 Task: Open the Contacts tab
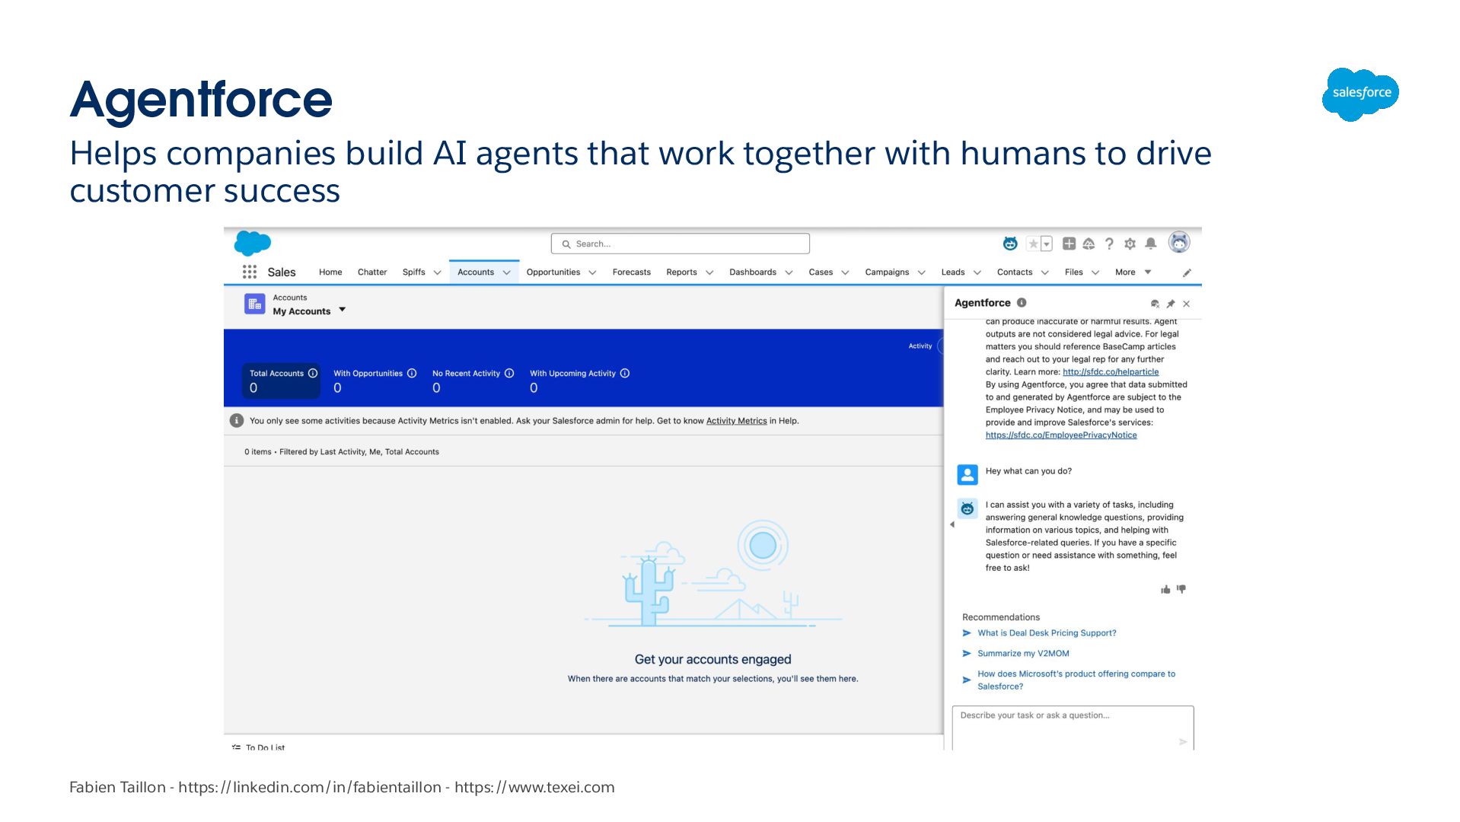1015,272
